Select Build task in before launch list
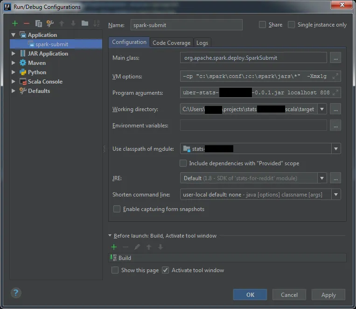Screen dimensions: 356x309 click(x=227, y=258)
